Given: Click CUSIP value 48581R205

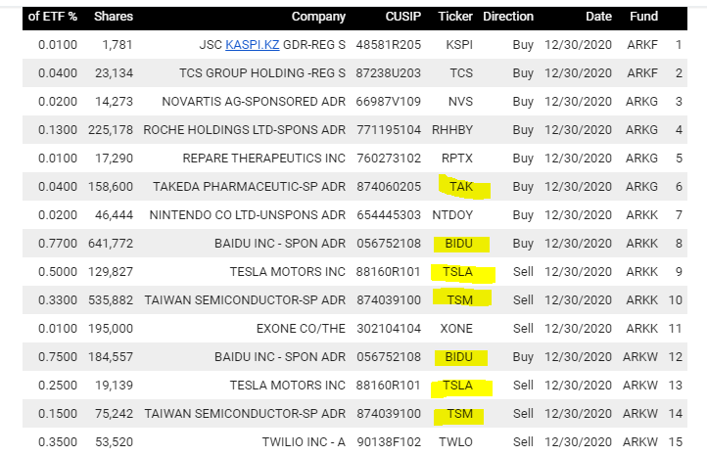Looking at the screenshot, I should tap(389, 45).
